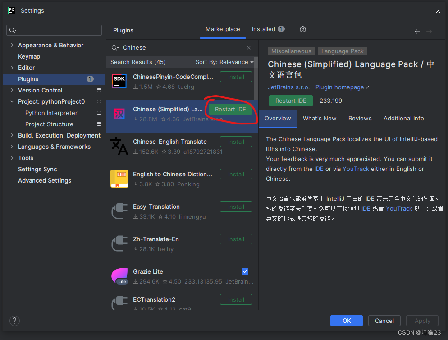Switch to the Installed tab
Screen dimensions: 448x340
click(268, 29)
